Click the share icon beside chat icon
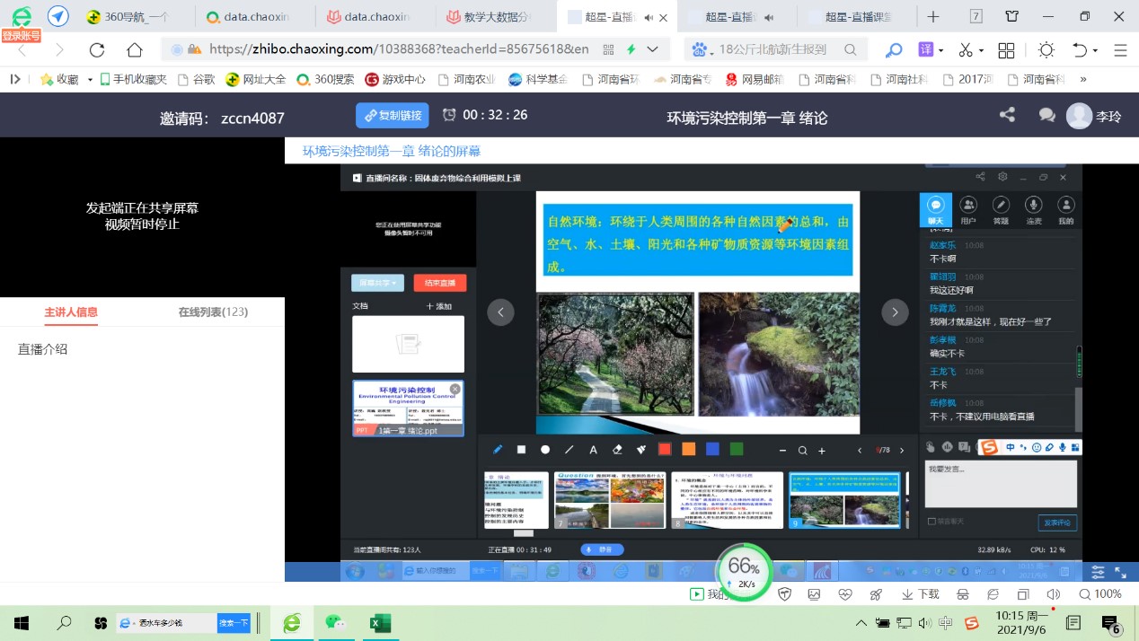Viewport: 1139px width, 641px height. (1007, 116)
